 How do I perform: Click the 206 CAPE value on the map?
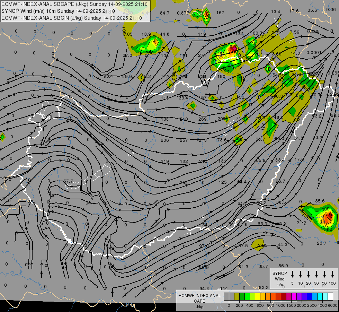tap(165, 140)
